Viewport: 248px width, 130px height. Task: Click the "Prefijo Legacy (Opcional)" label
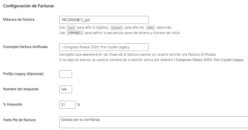23,74
